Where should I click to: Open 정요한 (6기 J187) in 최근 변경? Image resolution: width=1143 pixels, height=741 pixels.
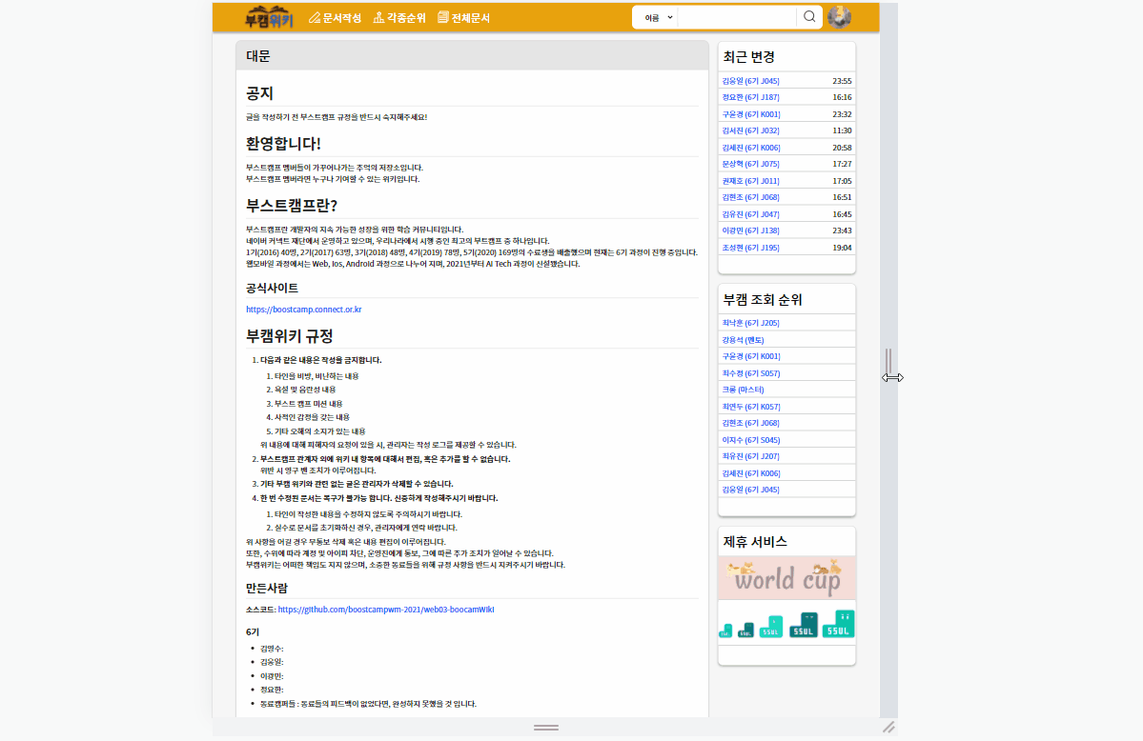click(x=750, y=97)
